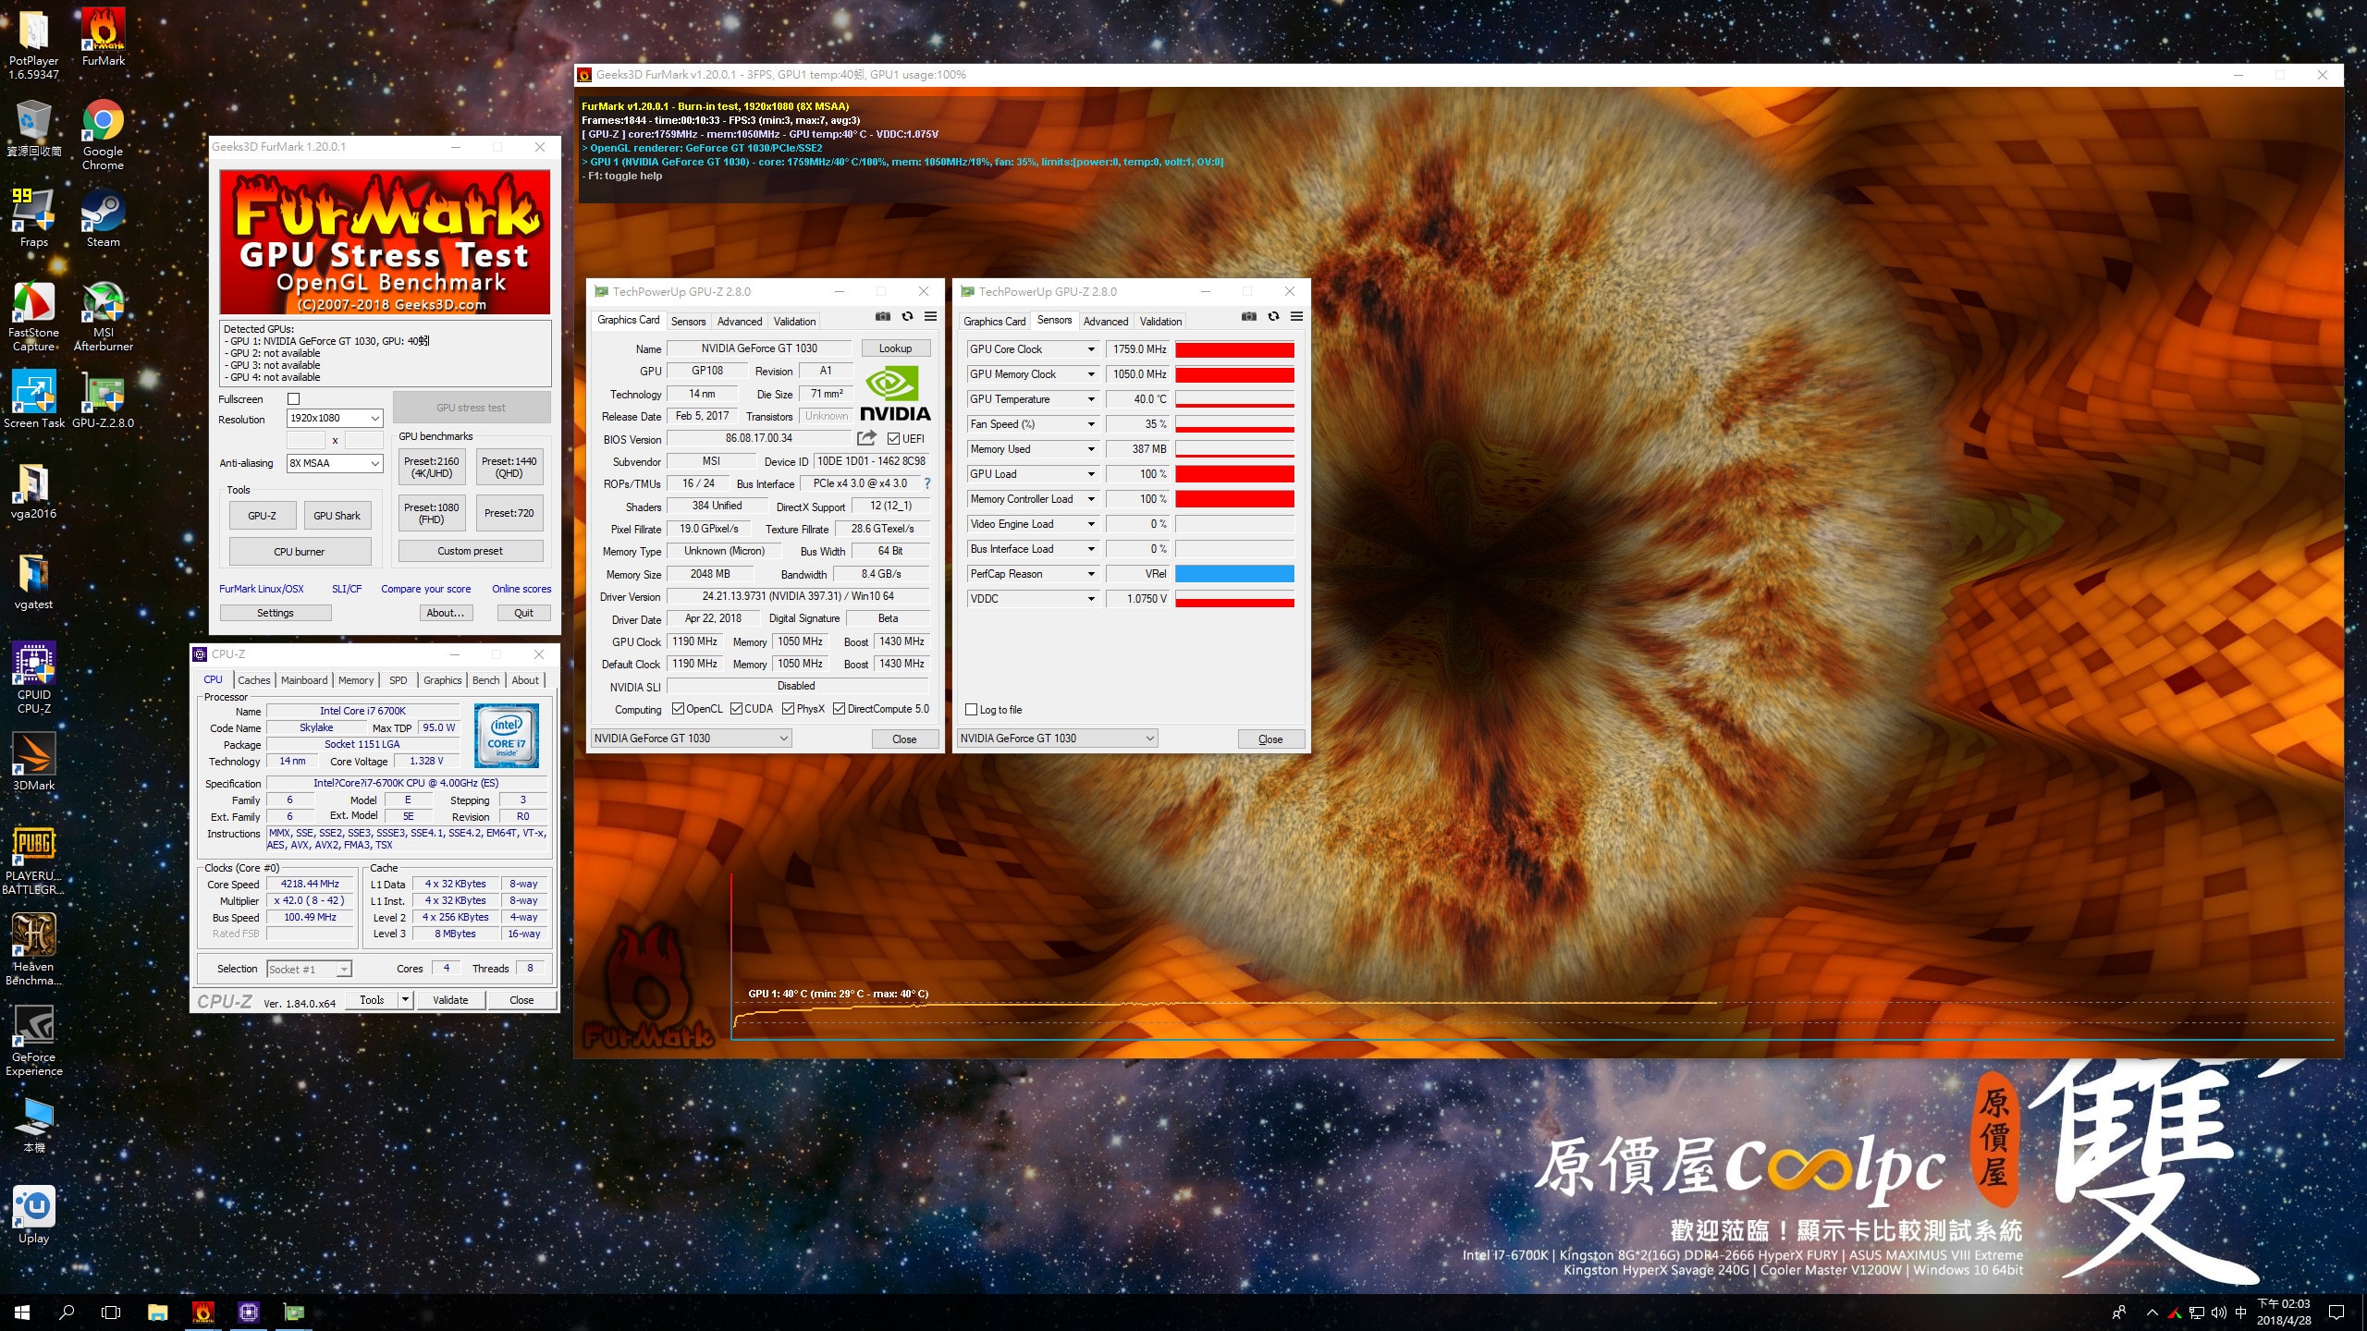Click Validate button in CPU-Z

coord(450,1000)
